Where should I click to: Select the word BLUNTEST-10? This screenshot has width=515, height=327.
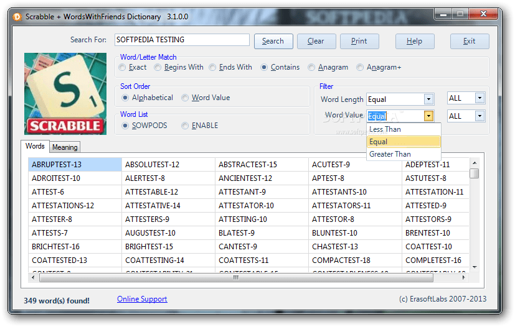[x=355, y=233]
